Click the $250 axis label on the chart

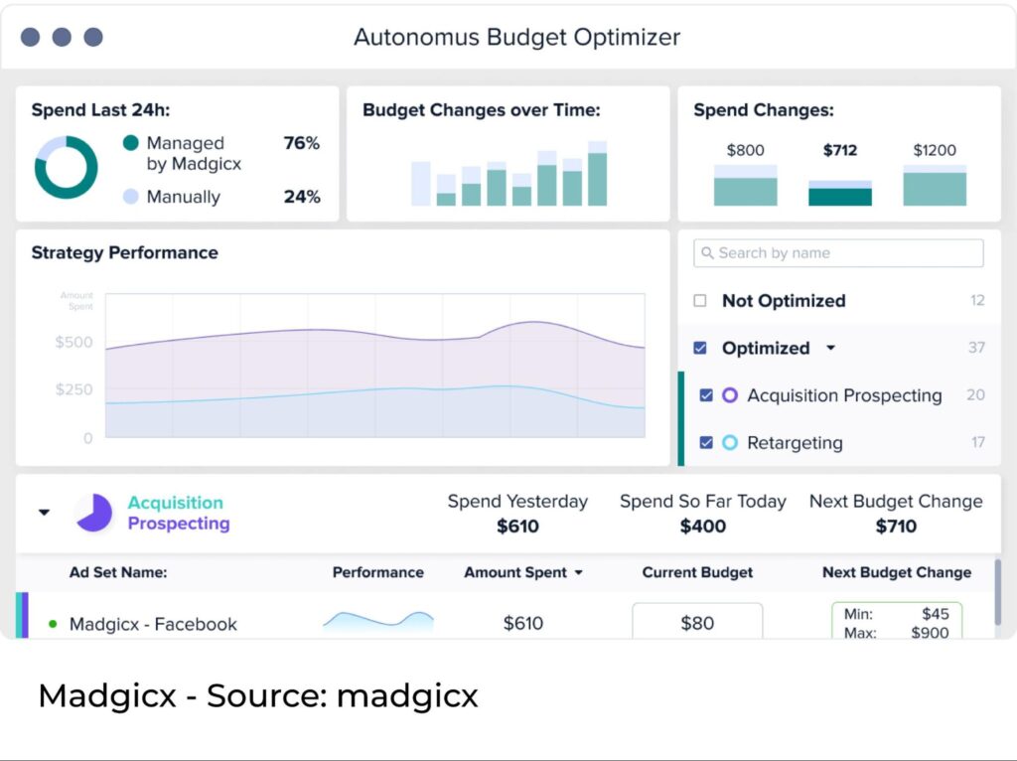[x=73, y=389]
